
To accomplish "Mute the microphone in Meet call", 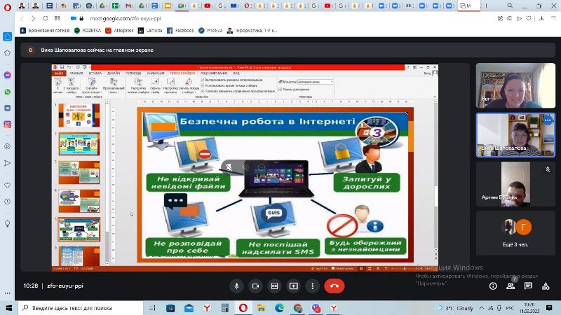I will tap(236, 286).
